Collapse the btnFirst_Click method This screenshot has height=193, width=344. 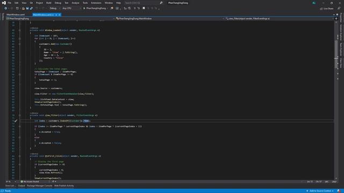click(19, 156)
